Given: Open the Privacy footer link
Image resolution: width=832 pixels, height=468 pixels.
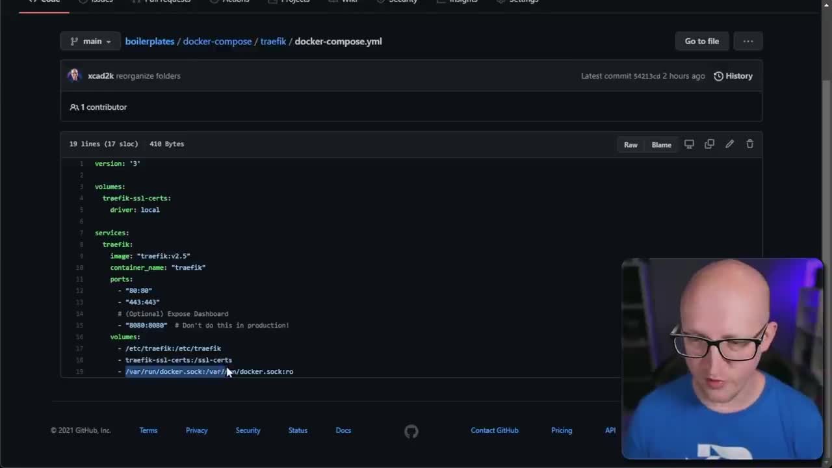Looking at the screenshot, I should click(196, 430).
